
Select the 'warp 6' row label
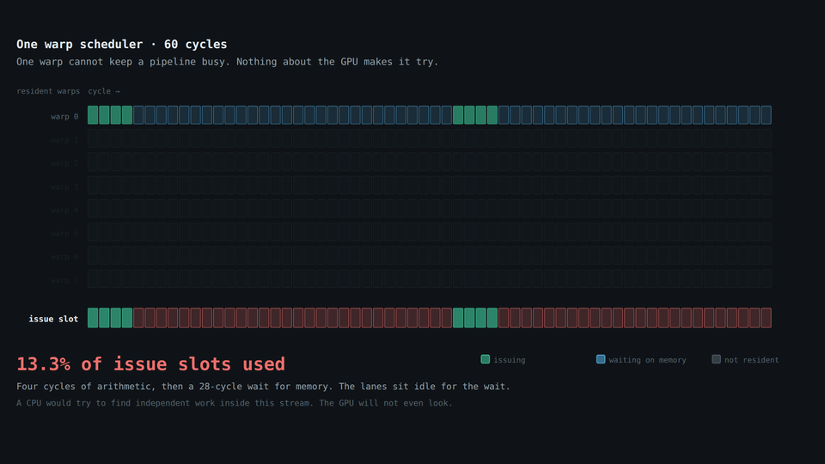pos(64,257)
